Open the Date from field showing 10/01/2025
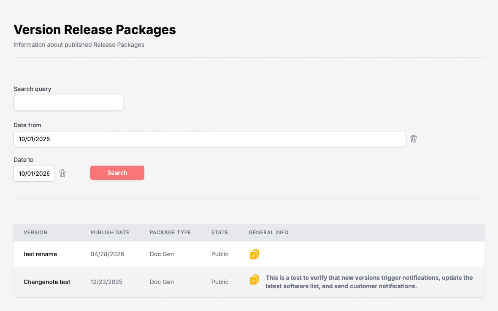The height and width of the screenshot is (311, 498). (x=210, y=139)
